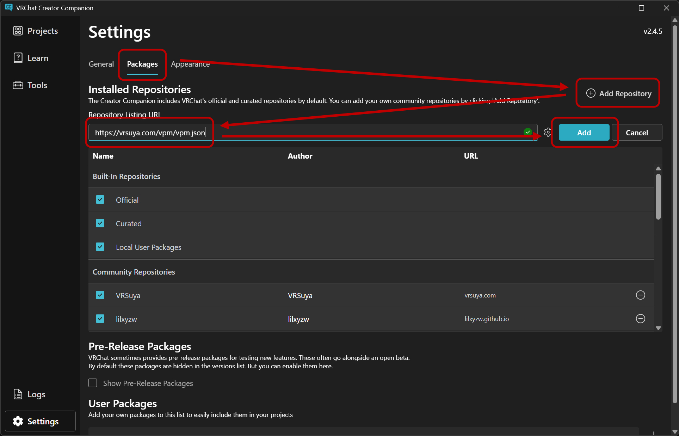679x436 pixels.
Task: Maximize the Creator Companion window
Action: (641, 8)
